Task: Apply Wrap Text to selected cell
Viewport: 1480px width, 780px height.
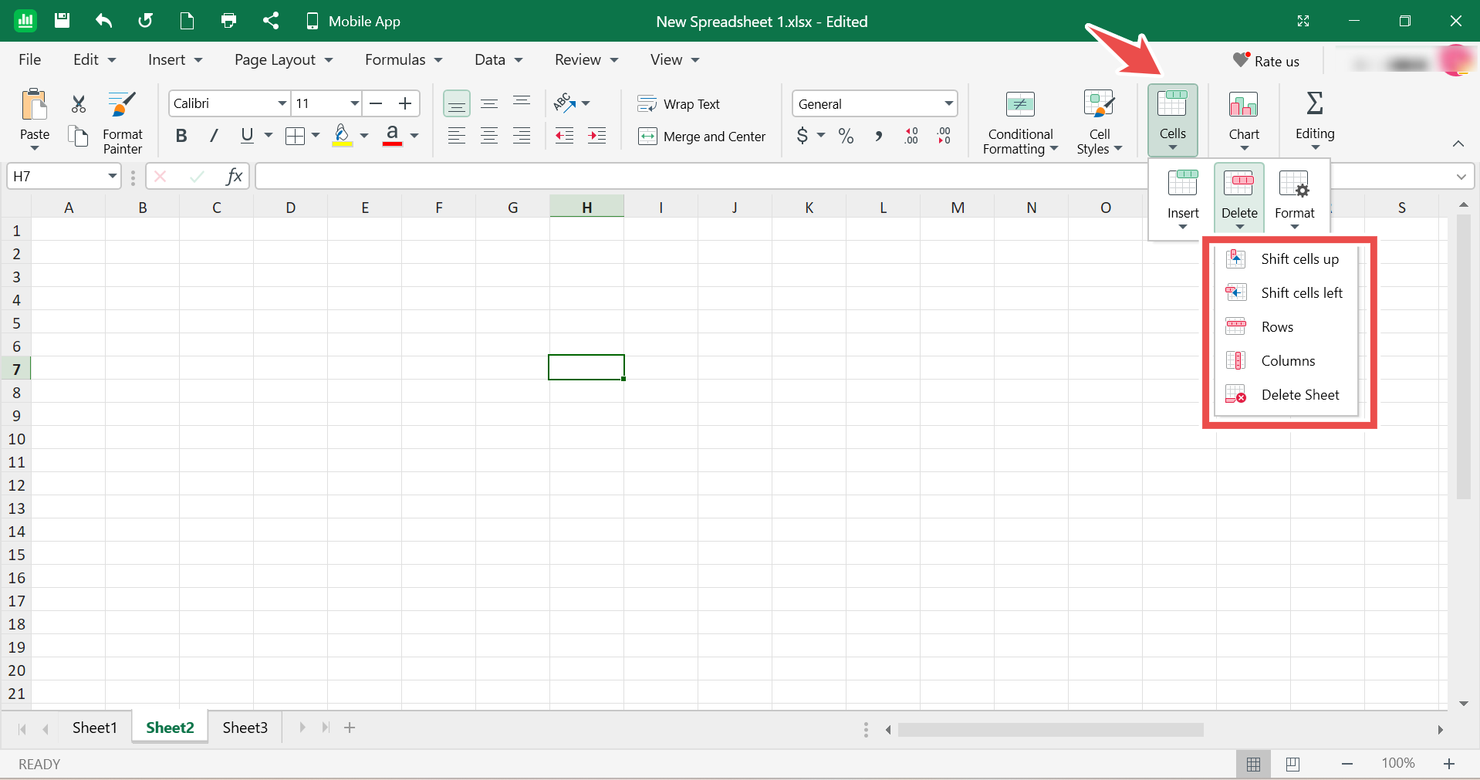Action: 679,103
